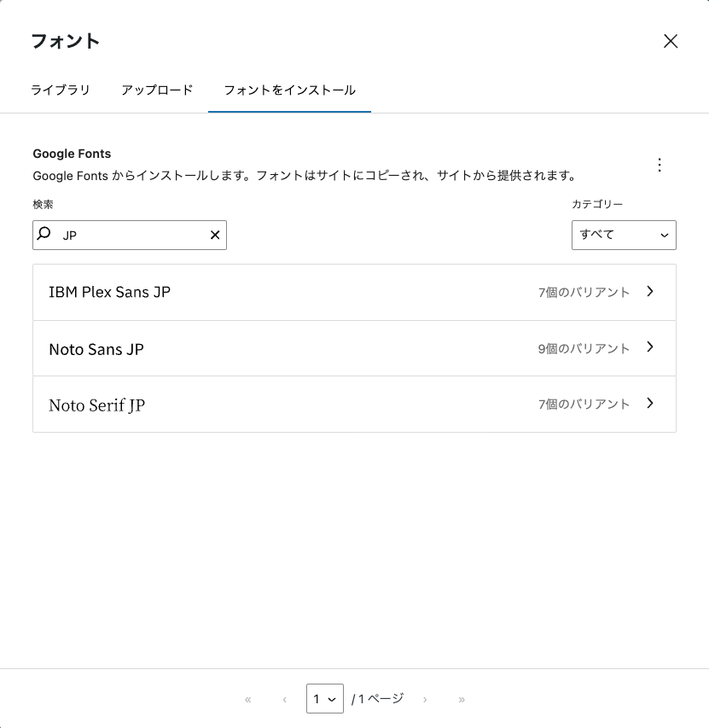709x728 pixels.
Task: Click 9個のバリアント label
Action: pos(584,349)
